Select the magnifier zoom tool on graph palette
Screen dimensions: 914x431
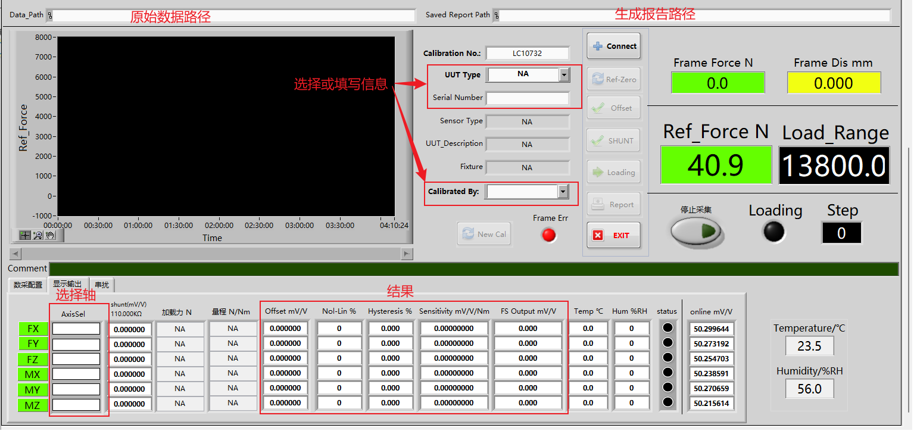(x=38, y=234)
